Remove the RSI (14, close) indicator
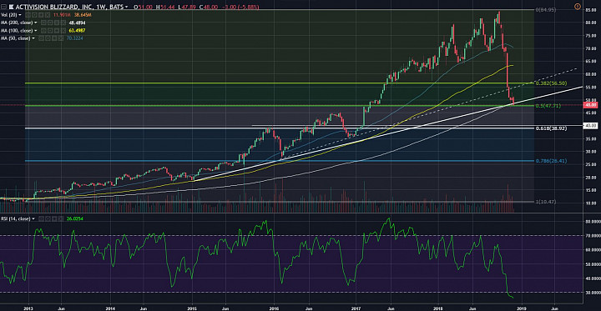This screenshot has height=311, width=601. click(60, 218)
